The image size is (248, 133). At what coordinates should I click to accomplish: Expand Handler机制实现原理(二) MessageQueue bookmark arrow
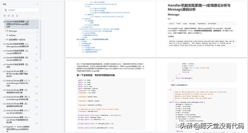pos(3,44)
